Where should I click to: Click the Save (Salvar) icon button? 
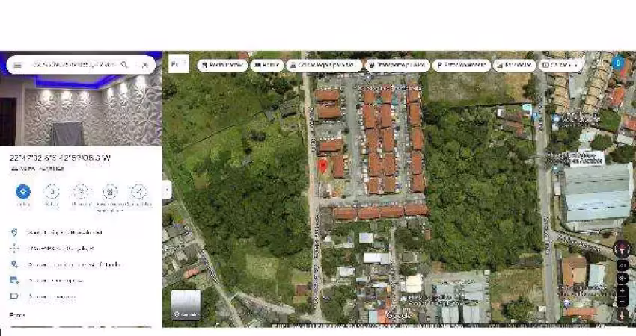52,192
